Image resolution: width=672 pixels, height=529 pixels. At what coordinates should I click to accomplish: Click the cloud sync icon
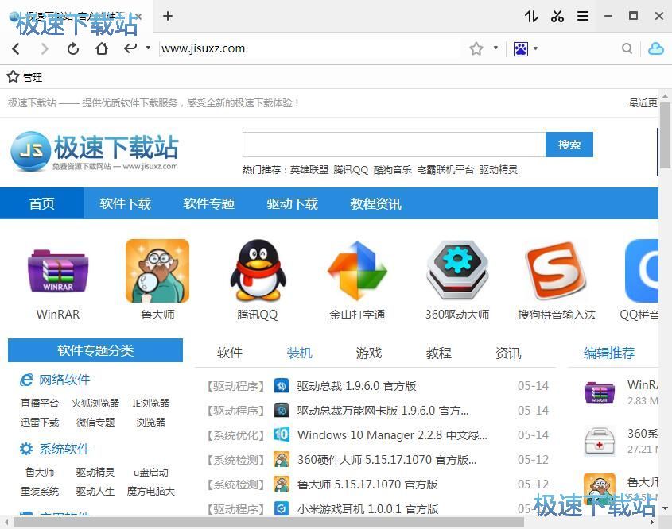(655, 48)
